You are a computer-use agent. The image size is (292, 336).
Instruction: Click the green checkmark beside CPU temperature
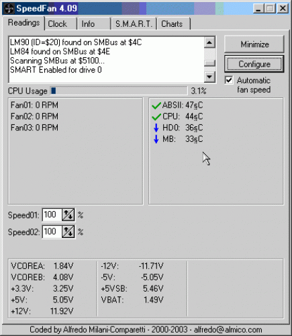coord(156,117)
